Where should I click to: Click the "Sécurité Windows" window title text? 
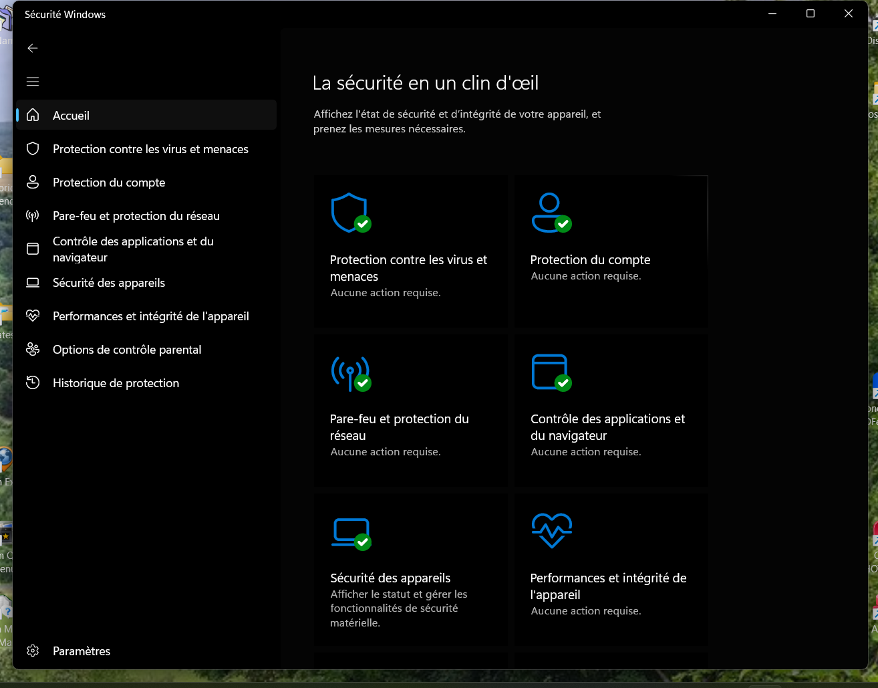click(x=65, y=14)
